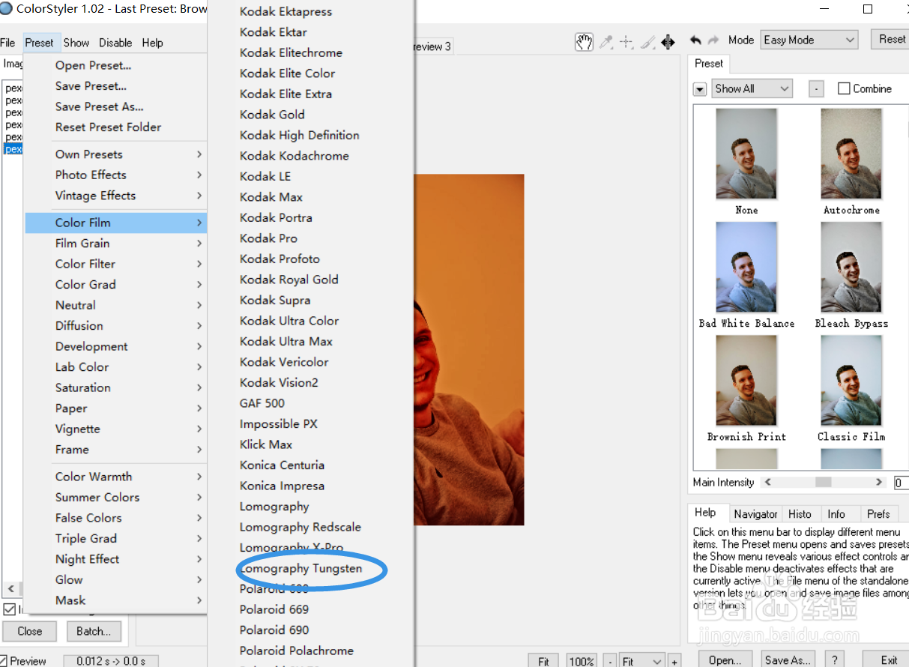The height and width of the screenshot is (667, 909).
Task: Choose Save Preset As... menu item
Action: [115, 106]
